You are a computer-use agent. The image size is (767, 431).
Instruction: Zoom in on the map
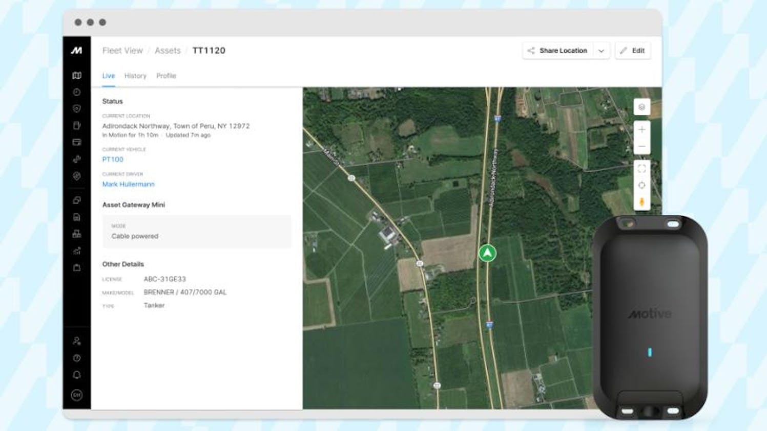641,130
